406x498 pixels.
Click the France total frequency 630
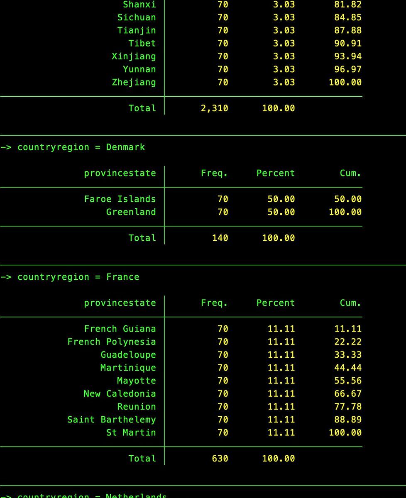220,459
